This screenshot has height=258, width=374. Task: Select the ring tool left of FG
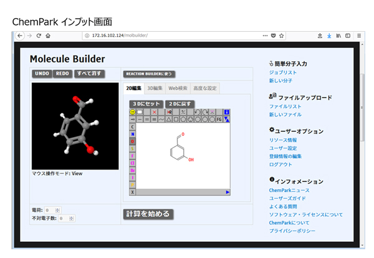[x=212, y=119]
